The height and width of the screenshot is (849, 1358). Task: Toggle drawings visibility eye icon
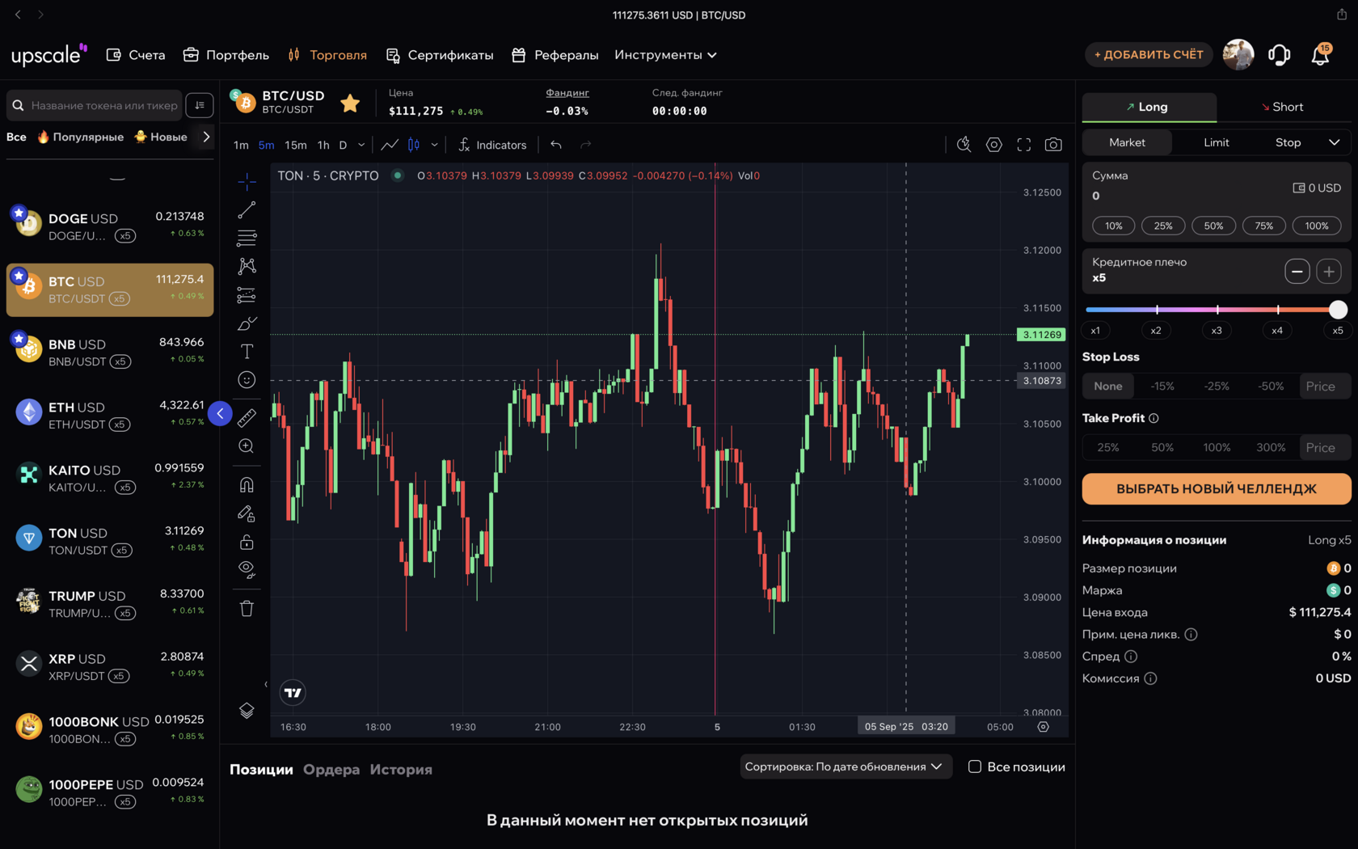(x=247, y=568)
